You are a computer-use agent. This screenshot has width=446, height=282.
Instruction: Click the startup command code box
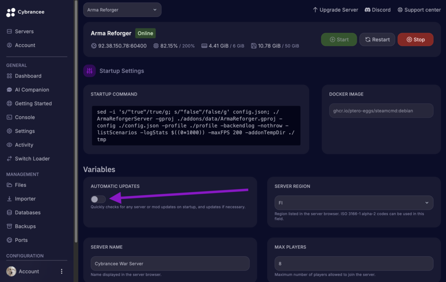[x=196, y=126]
